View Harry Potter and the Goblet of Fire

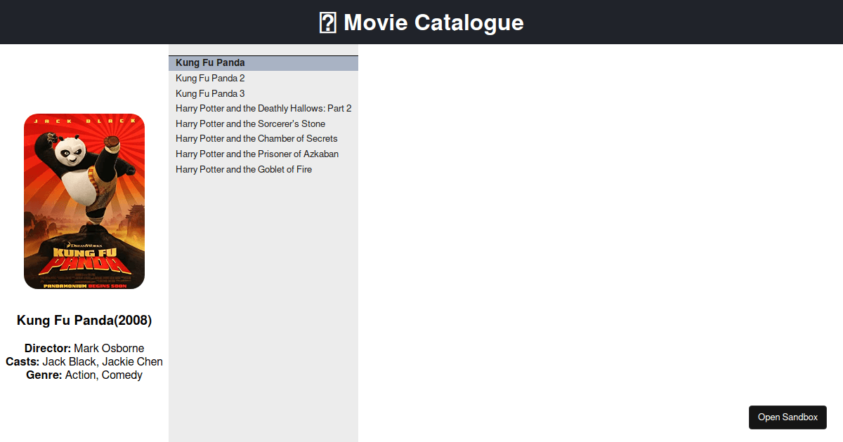tap(244, 170)
